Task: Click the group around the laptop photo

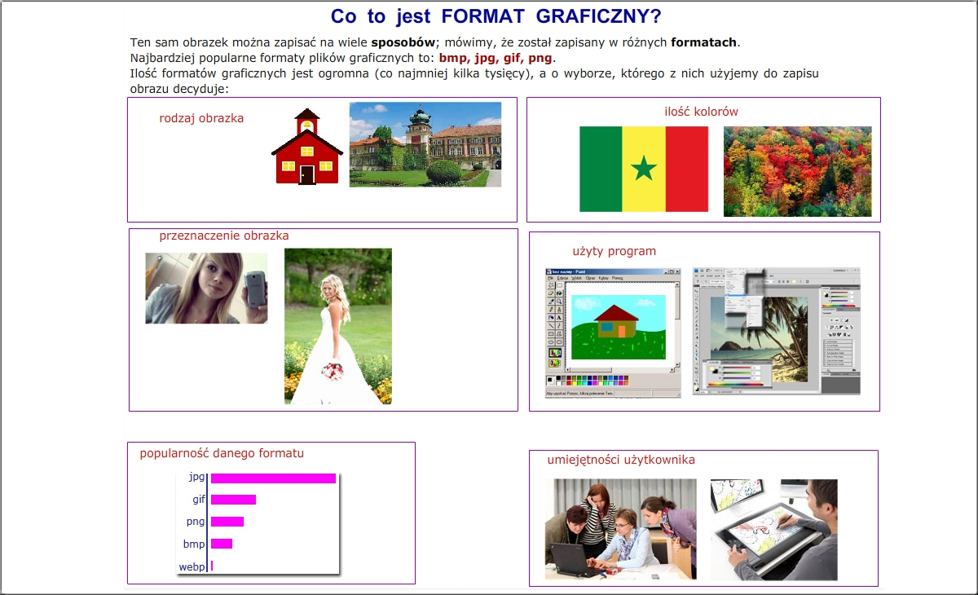Action: [620, 528]
